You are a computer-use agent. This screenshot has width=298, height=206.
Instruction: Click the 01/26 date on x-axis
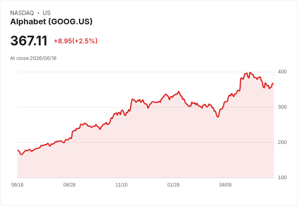[x=173, y=185]
